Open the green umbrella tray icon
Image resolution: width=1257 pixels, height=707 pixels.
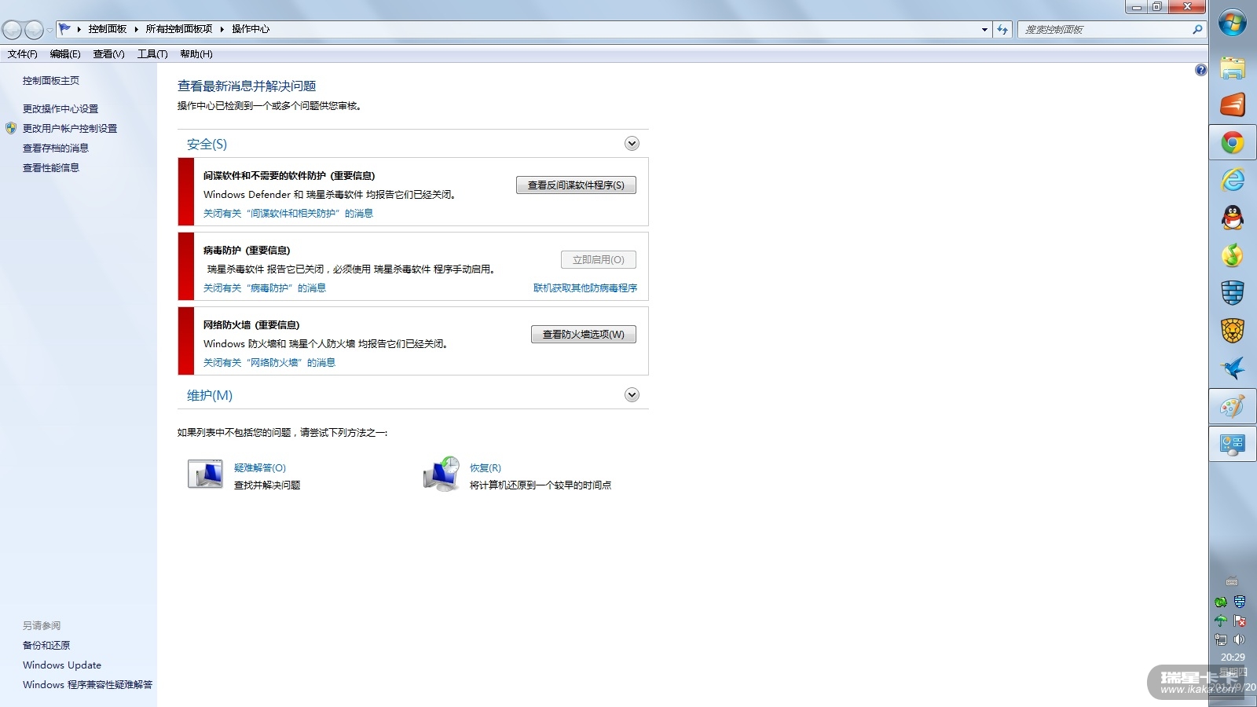1221,621
